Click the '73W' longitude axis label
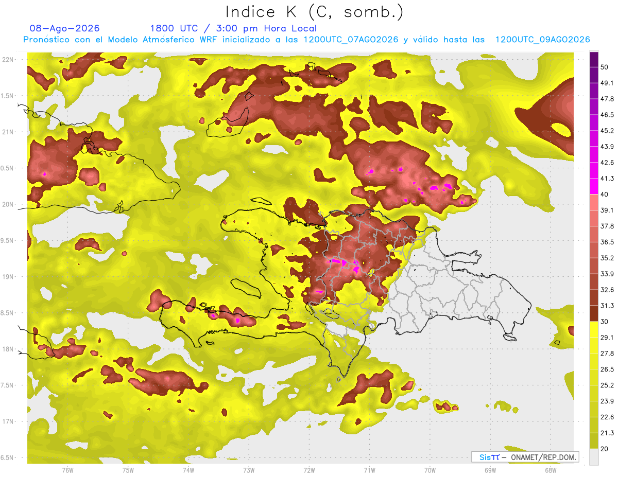 tap(249, 470)
